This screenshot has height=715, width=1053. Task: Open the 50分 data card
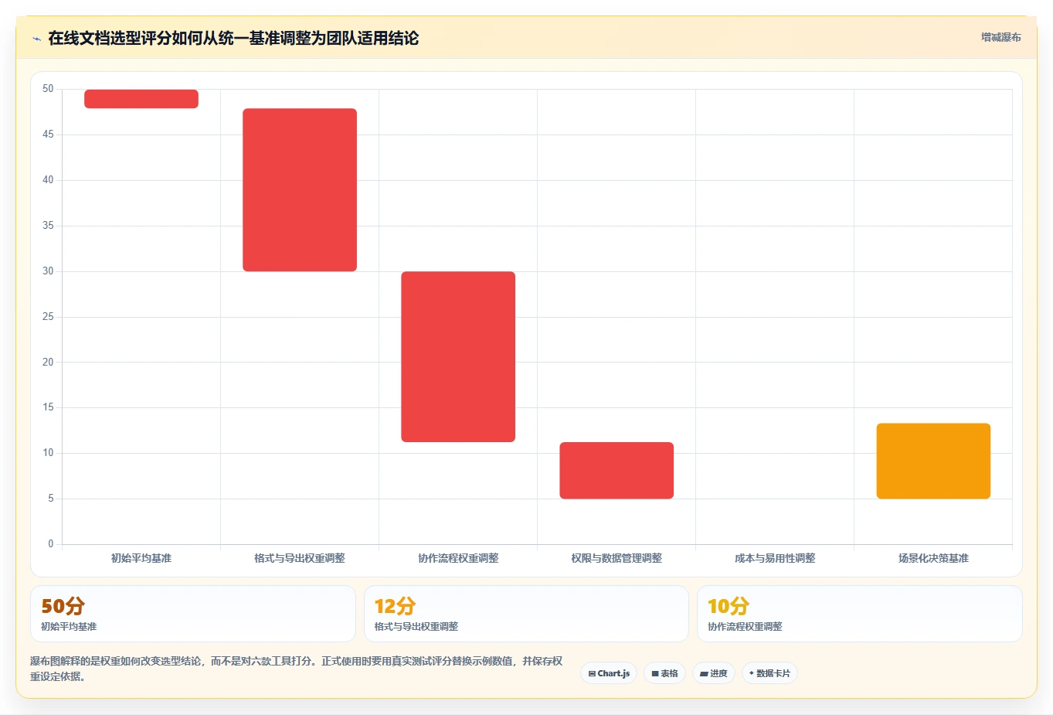[x=193, y=614]
